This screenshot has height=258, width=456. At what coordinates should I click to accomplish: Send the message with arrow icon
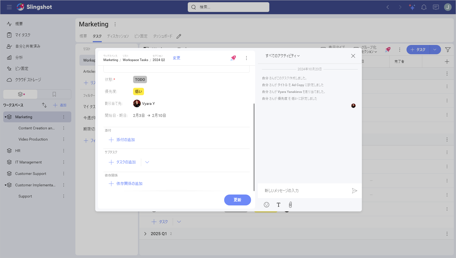[355, 191]
